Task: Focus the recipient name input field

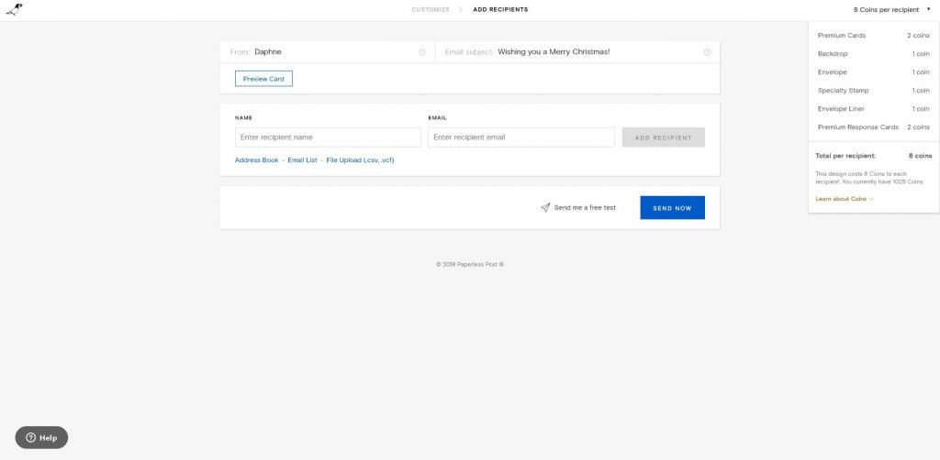Action: click(328, 137)
